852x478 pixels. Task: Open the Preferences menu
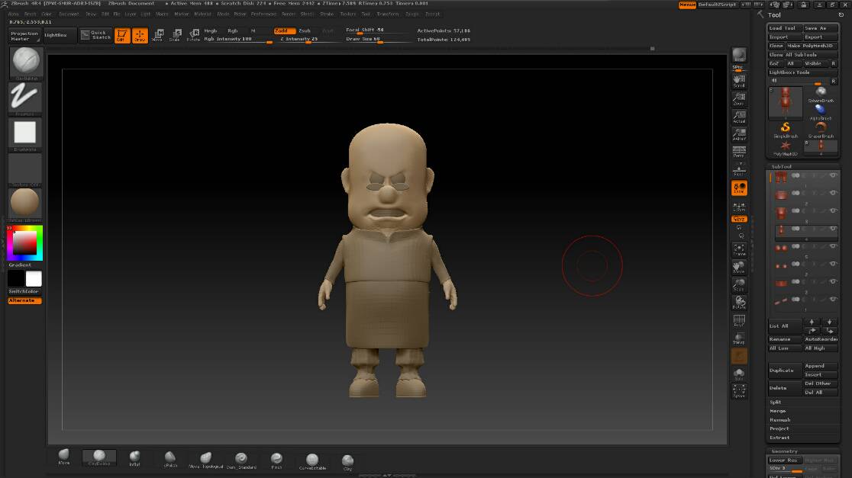(264, 14)
